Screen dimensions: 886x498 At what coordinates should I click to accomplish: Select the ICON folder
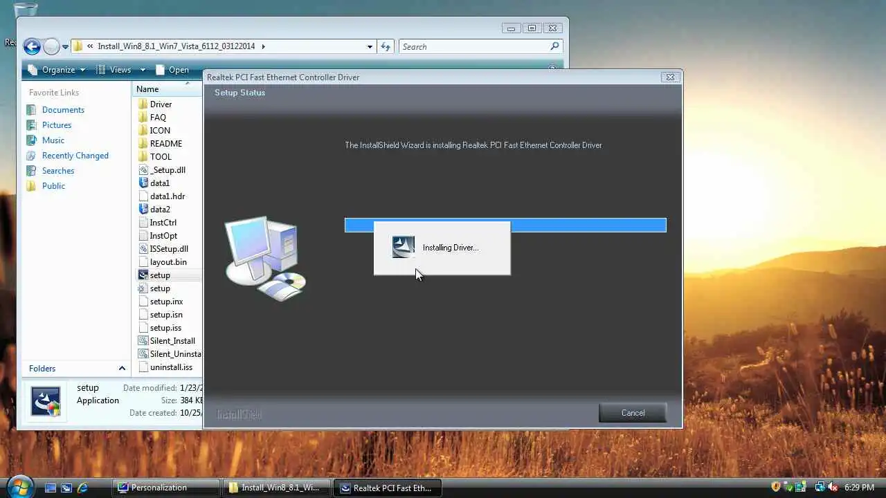(x=154, y=131)
